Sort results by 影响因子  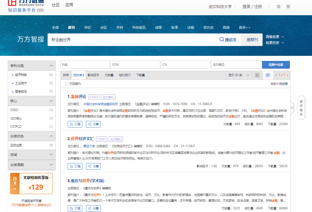pos(93,75)
